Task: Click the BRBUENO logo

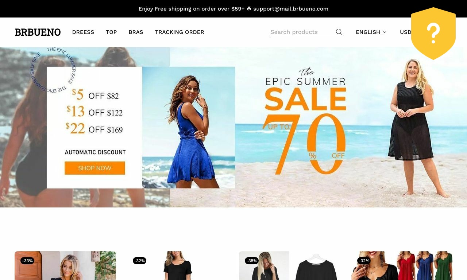Action: [38, 32]
